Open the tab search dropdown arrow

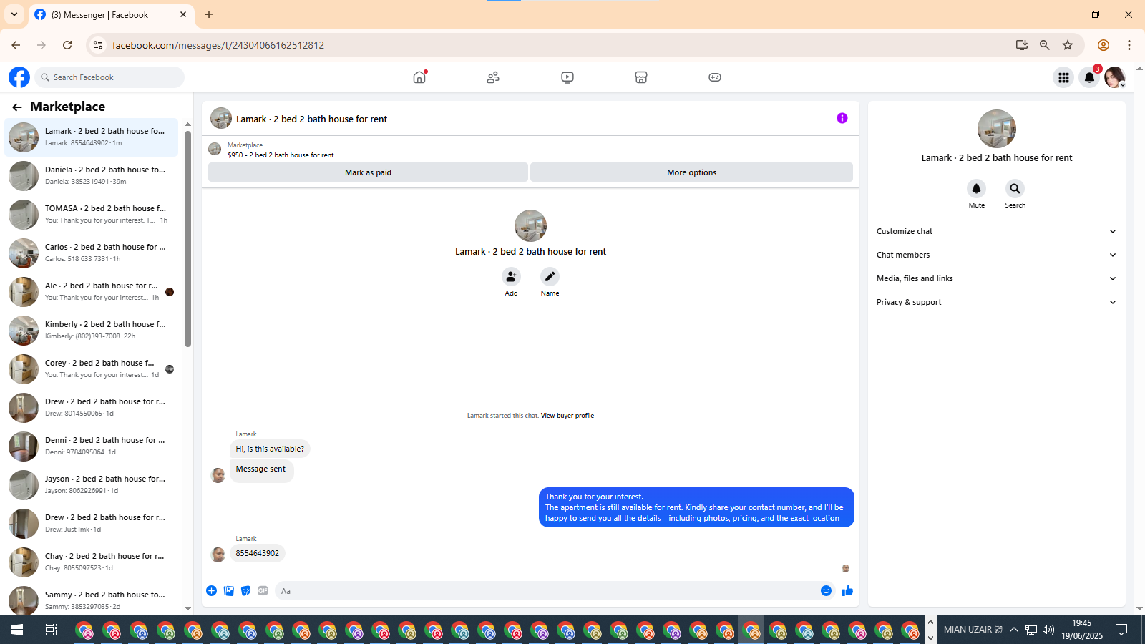click(x=14, y=14)
